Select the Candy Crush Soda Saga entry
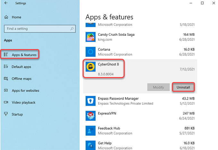218x150 pixels. pos(140,37)
